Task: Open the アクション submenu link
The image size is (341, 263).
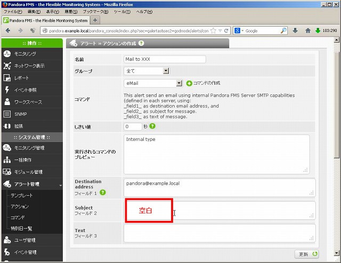Action: point(20,206)
